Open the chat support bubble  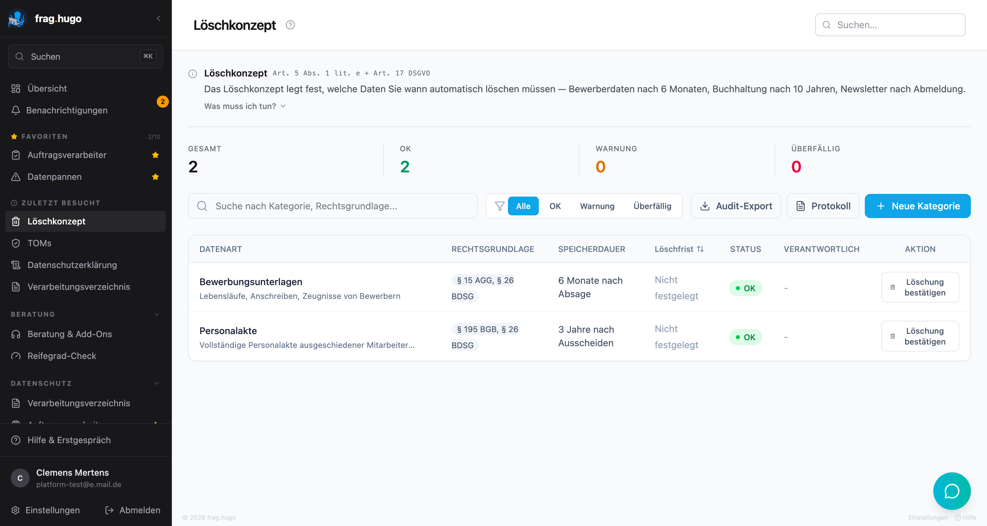[952, 491]
